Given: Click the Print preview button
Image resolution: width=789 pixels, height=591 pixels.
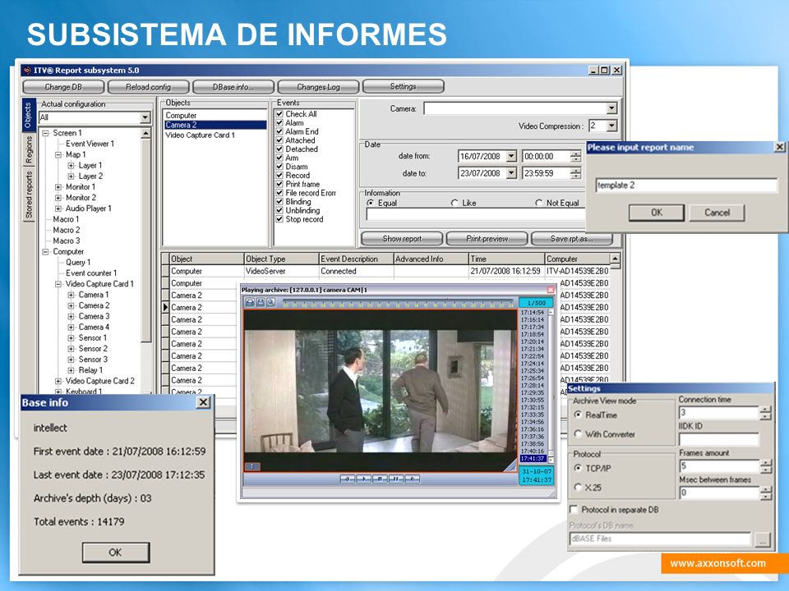Looking at the screenshot, I should 487,239.
